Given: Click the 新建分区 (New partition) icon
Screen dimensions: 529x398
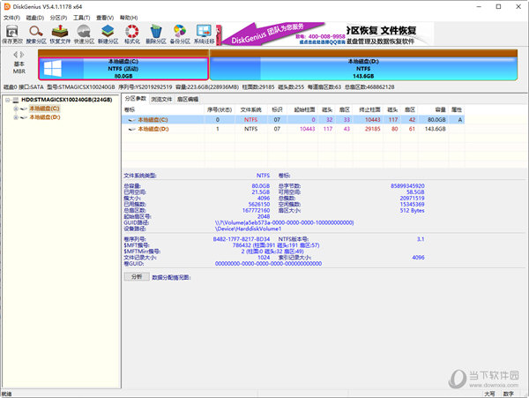Looking at the screenshot, I should click(x=108, y=34).
